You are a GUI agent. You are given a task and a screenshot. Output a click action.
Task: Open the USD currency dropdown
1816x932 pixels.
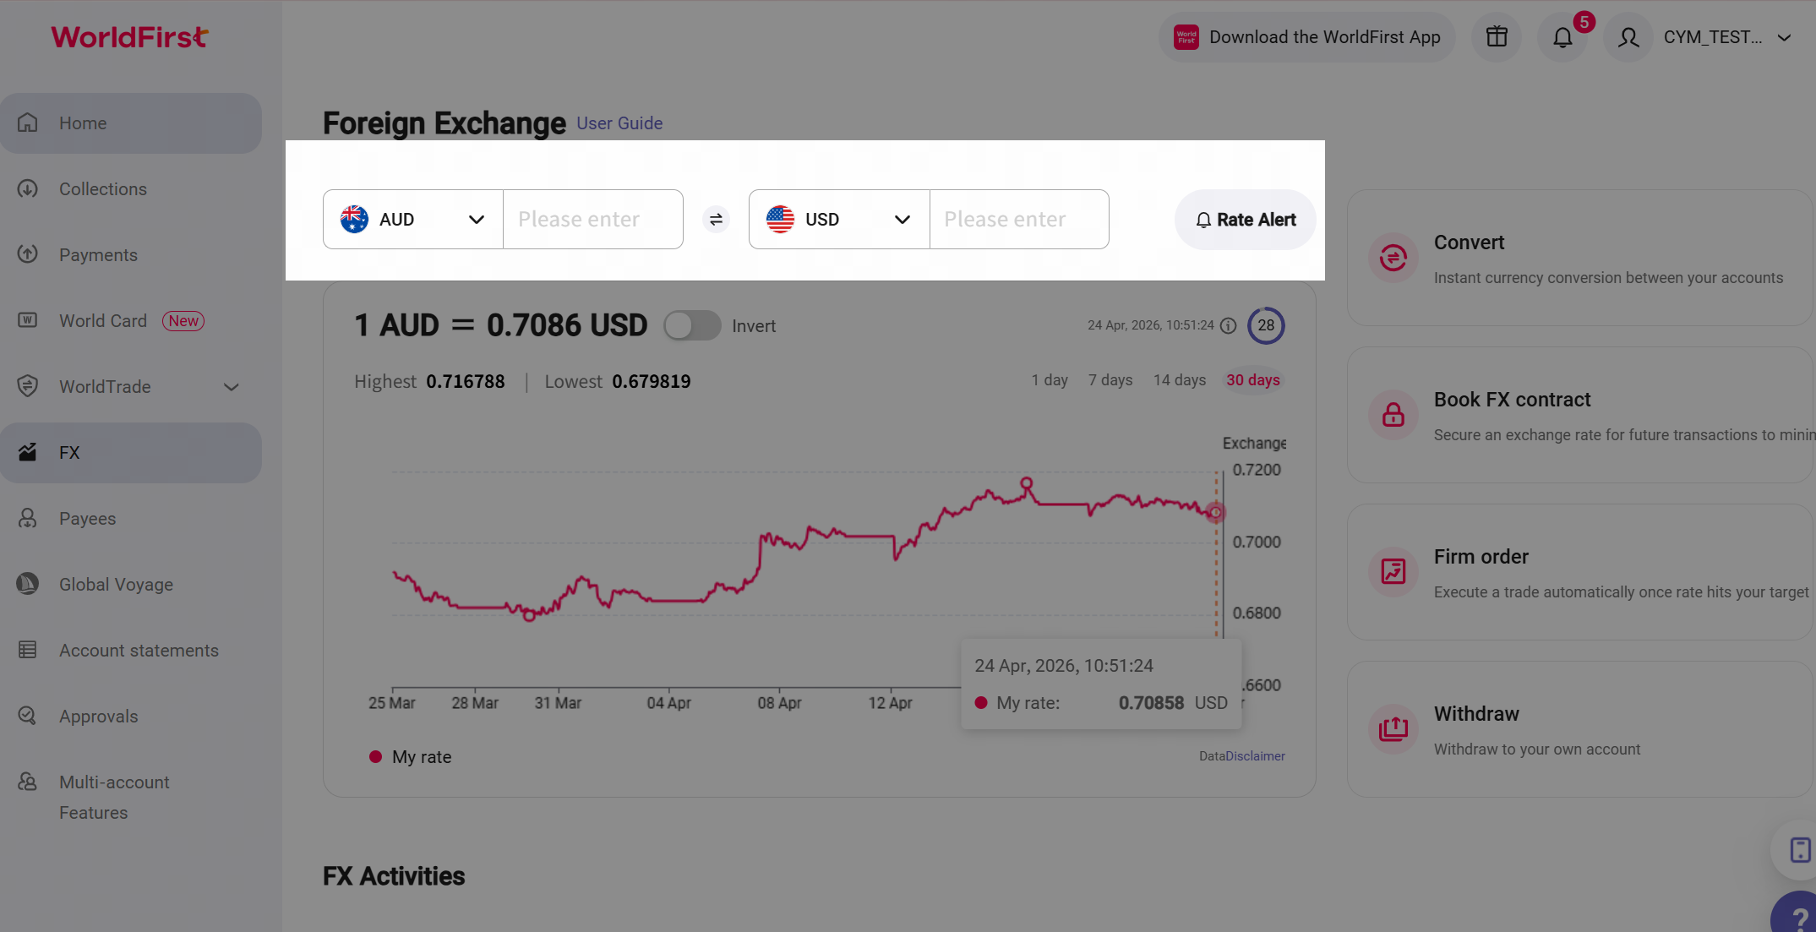tap(839, 220)
